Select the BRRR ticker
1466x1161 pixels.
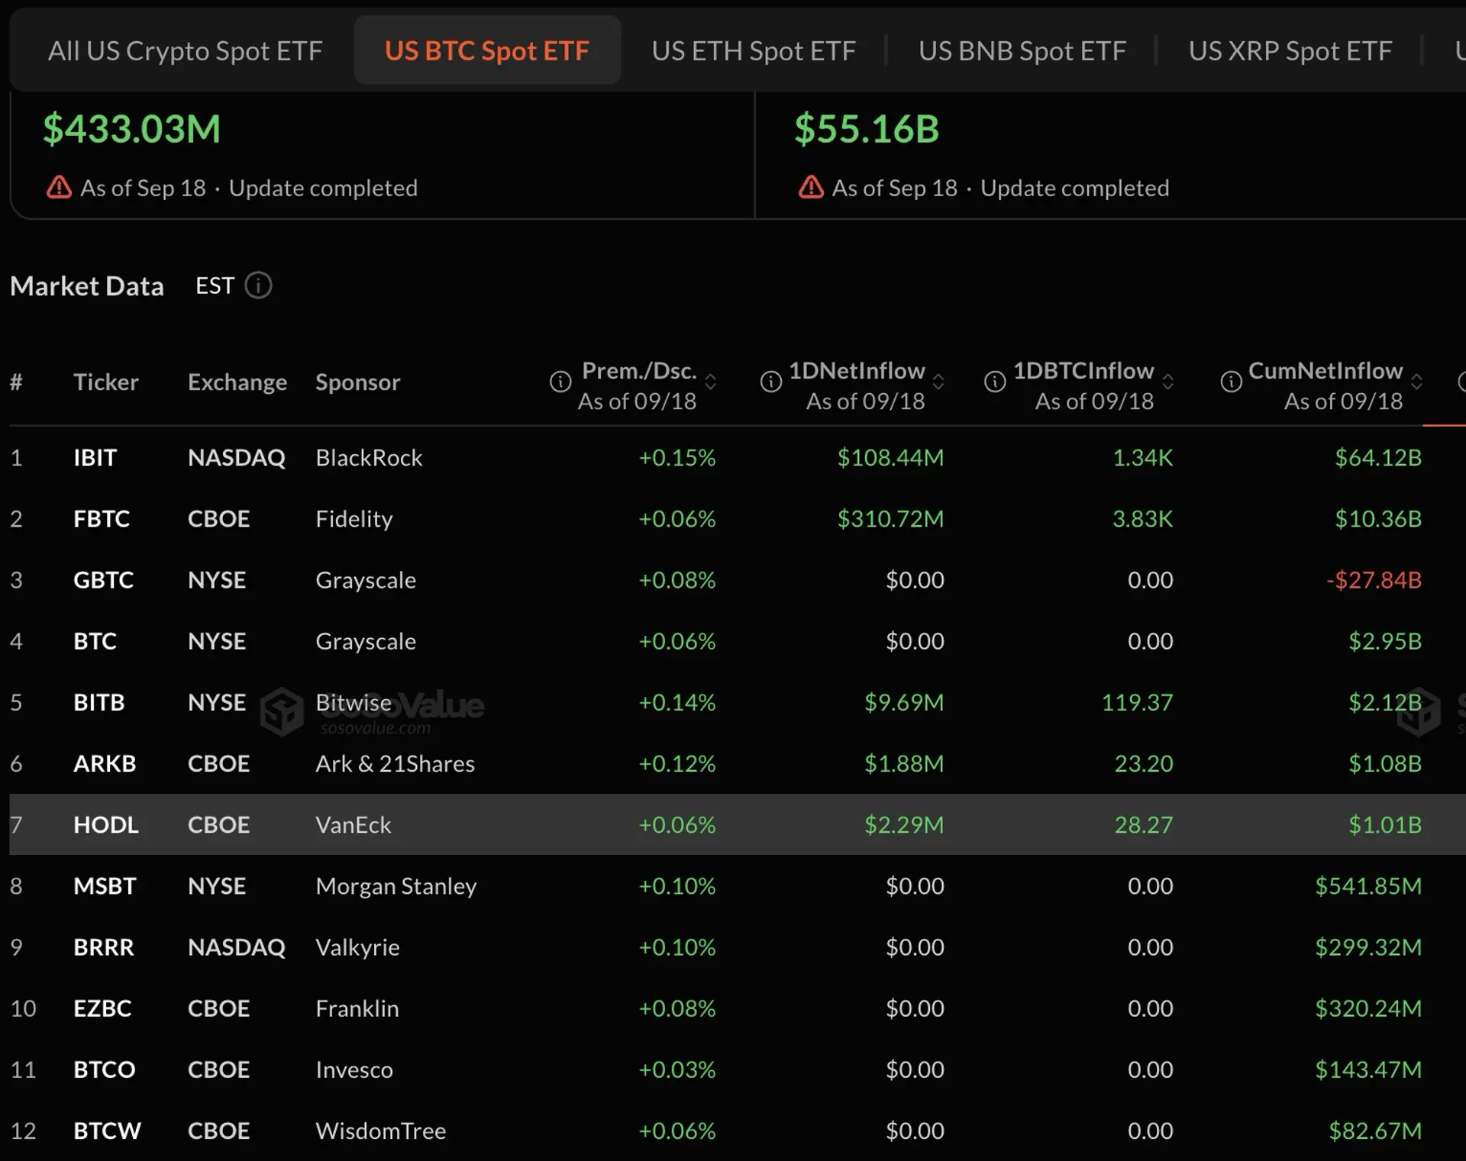tap(104, 947)
